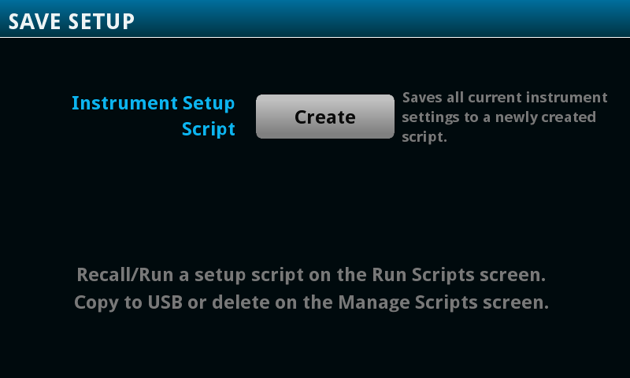Click the word Script under Instrument Setup
This screenshot has height=378, width=630.
click(x=209, y=130)
